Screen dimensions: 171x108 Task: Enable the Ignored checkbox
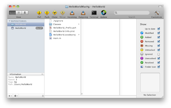pos(159,54)
